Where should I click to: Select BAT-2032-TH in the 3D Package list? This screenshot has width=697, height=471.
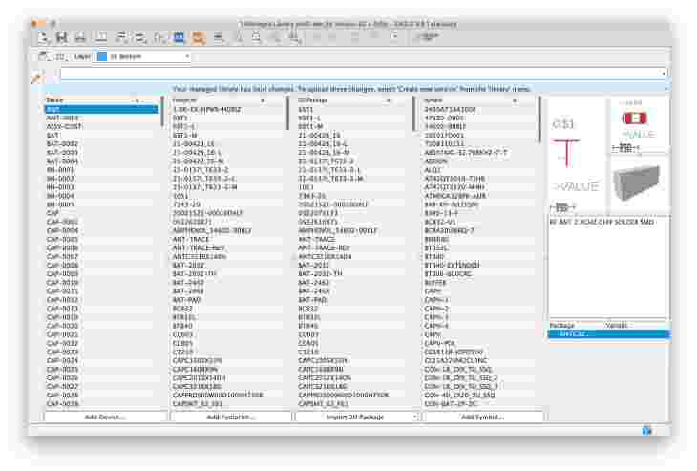pyautogui.click(x=320, y=274)
